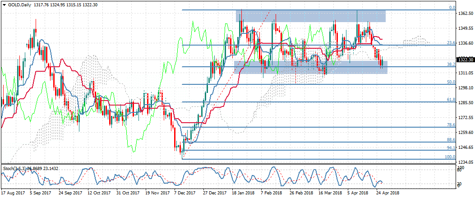This screenshot has width=475, height=198.
Task: Click the GOLD,Daily chart title label
Action: [x=18, y=4]
